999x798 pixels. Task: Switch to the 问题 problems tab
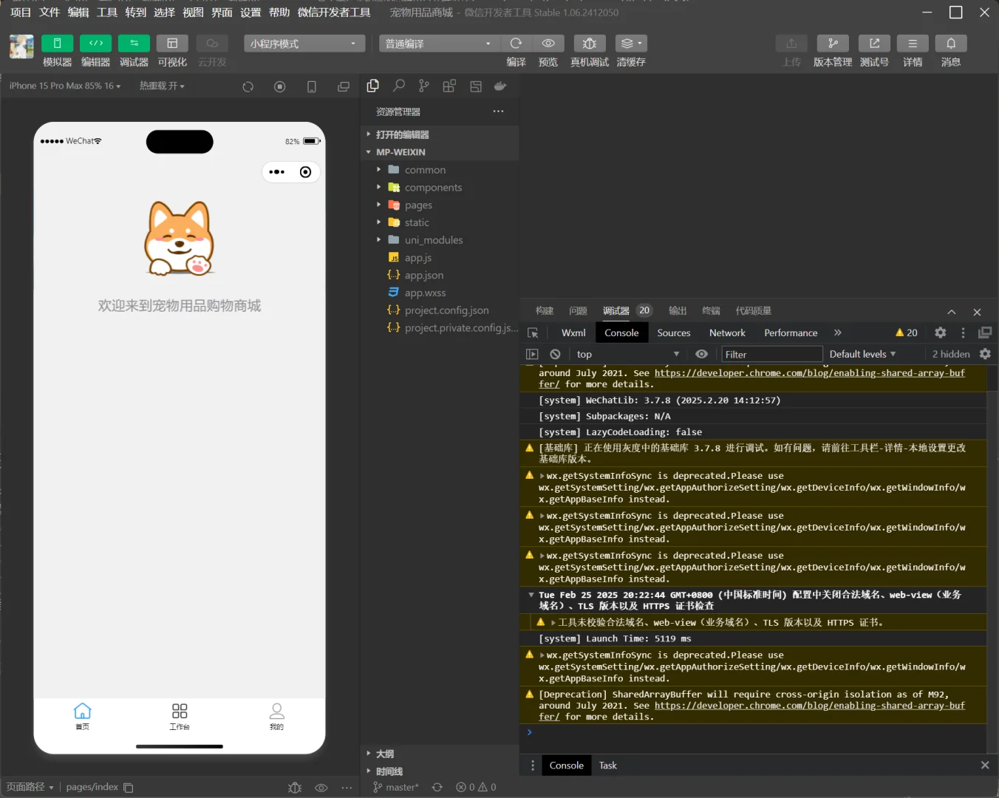(x=578, y=311)
